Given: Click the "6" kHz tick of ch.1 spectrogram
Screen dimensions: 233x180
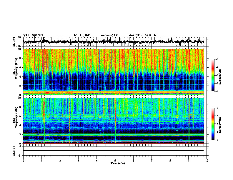Looking at the screenshot, I should coord(21,67).
